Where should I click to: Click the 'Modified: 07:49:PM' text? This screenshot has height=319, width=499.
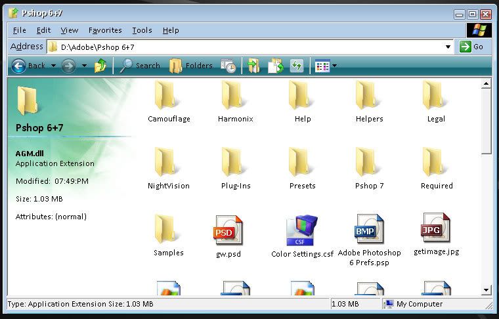52,181
